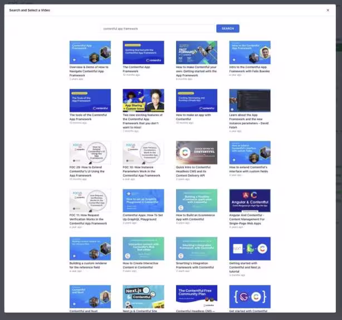Screen dimensions: 342x320
Task: Pick the Fast Forward conference video thumbnail
Action: point(197,52)
